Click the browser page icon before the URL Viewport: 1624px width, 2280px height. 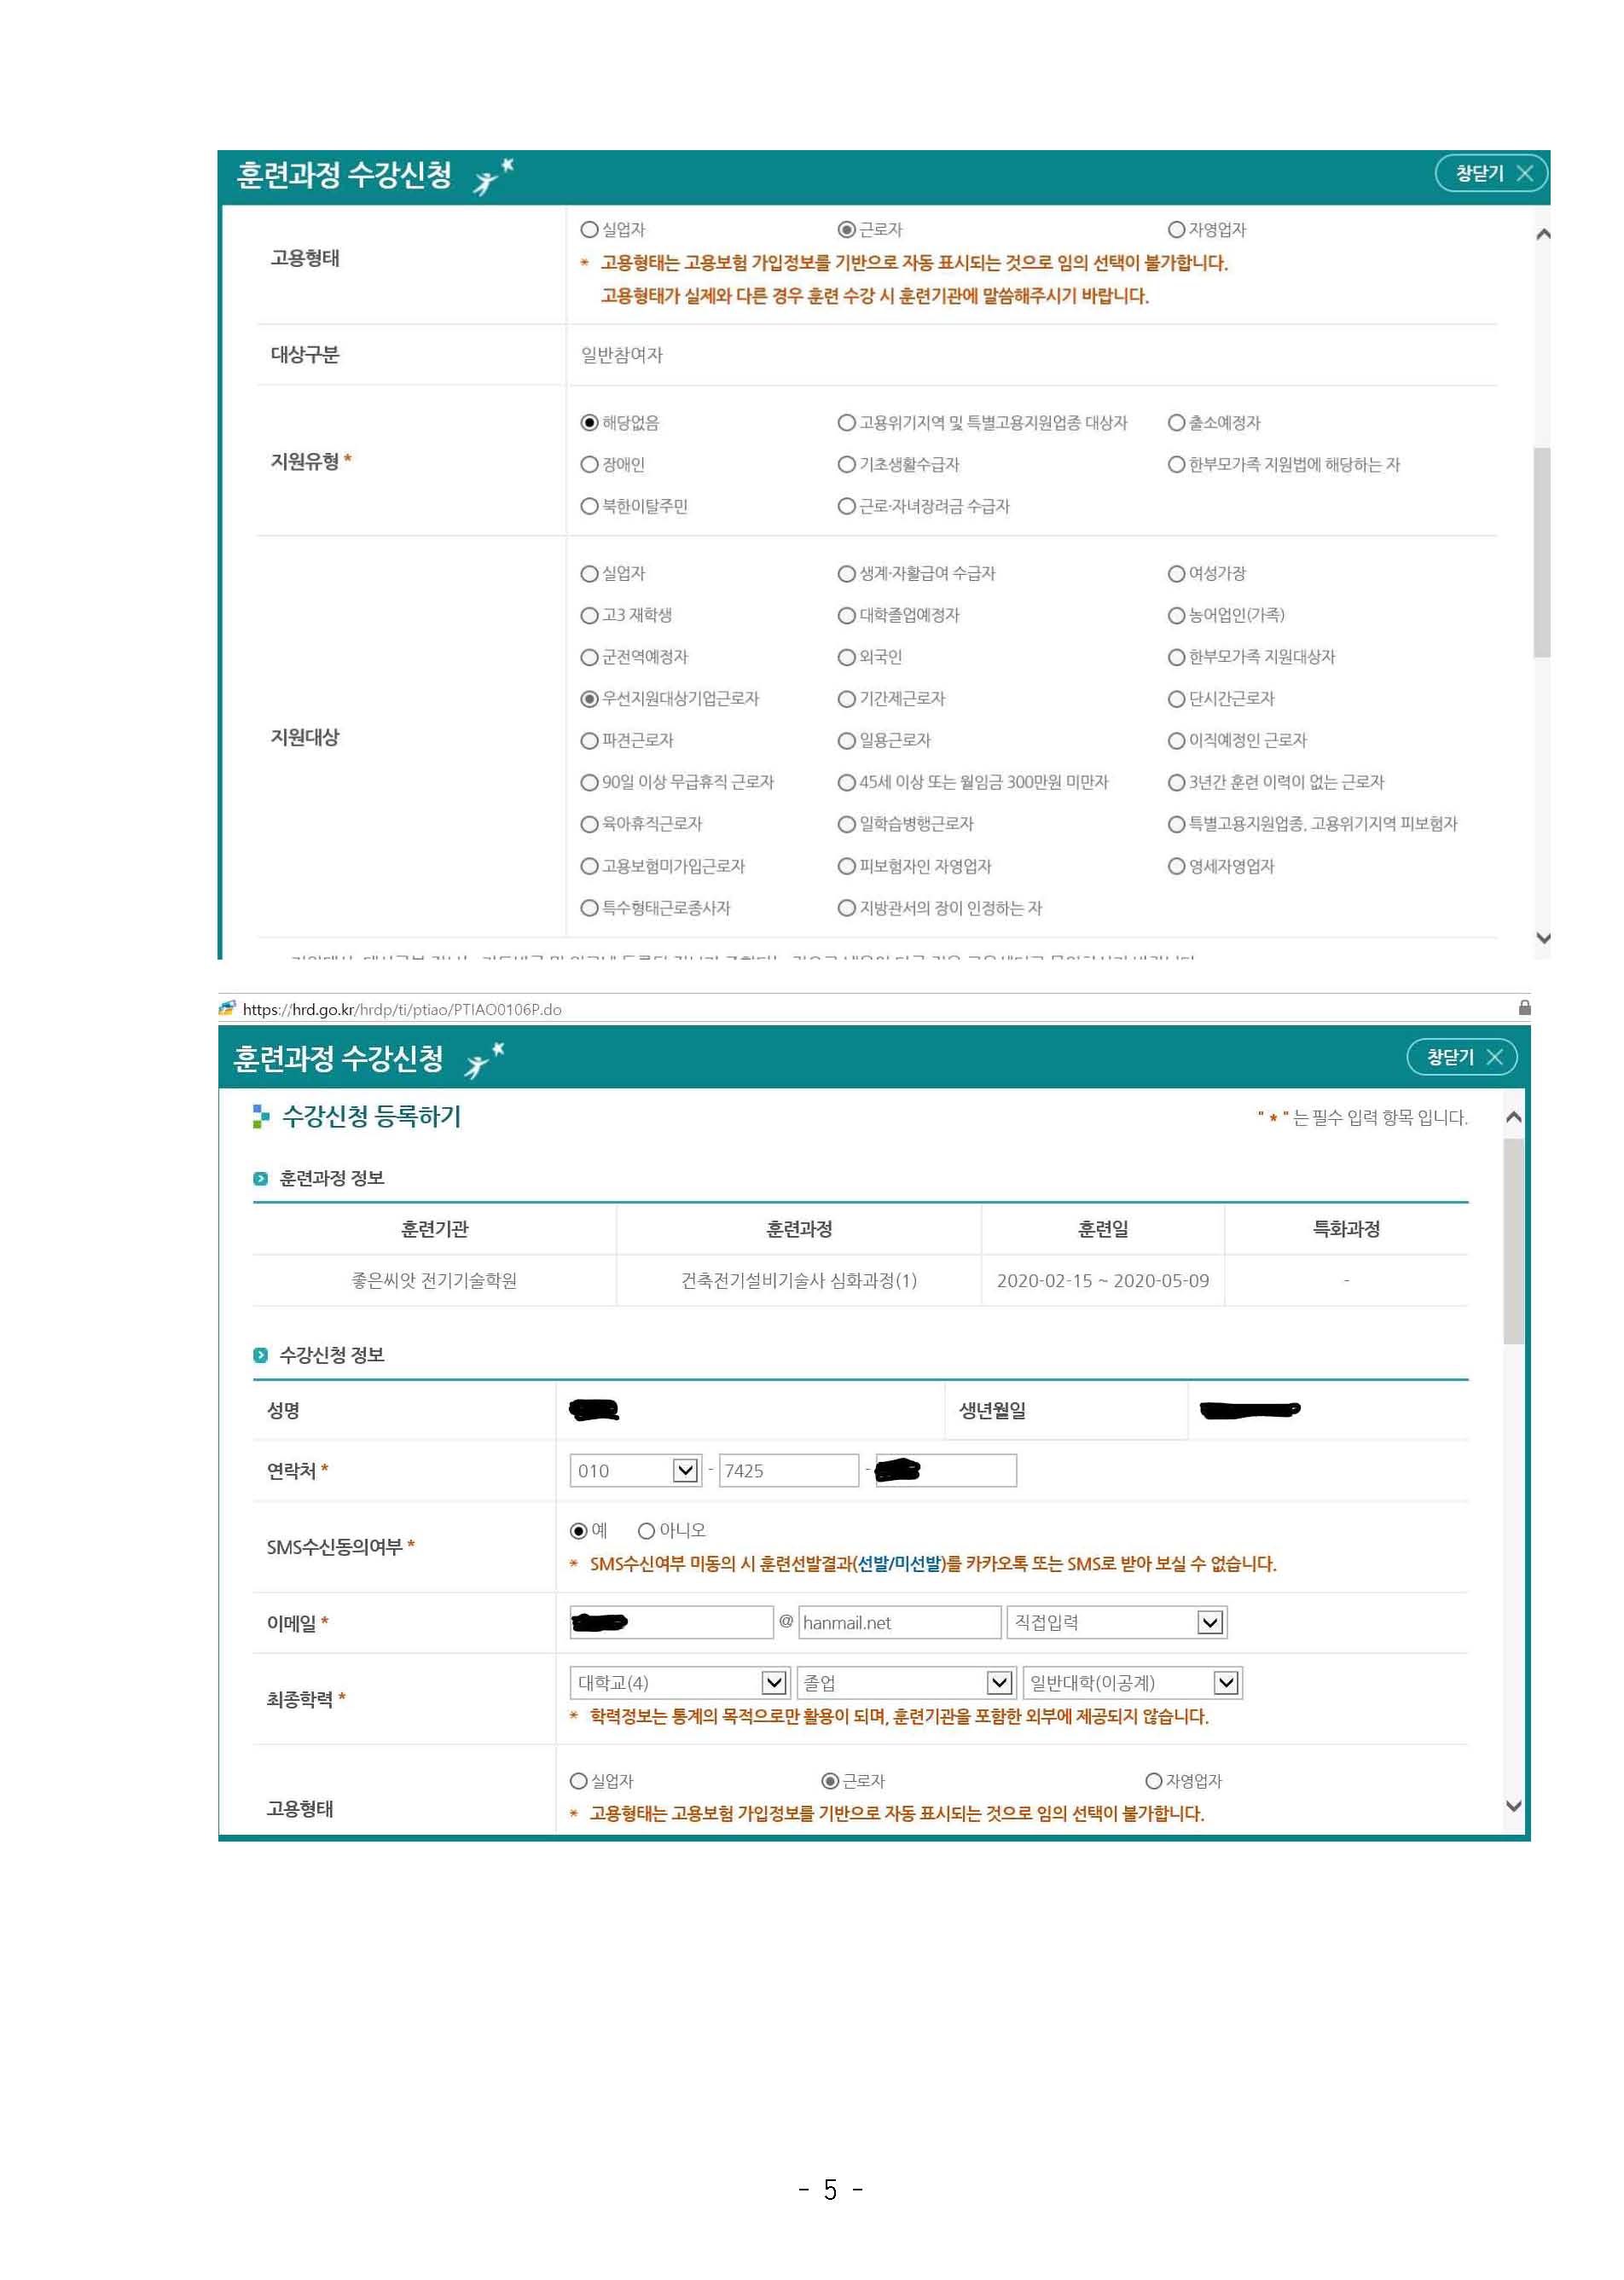[227, 1008]
